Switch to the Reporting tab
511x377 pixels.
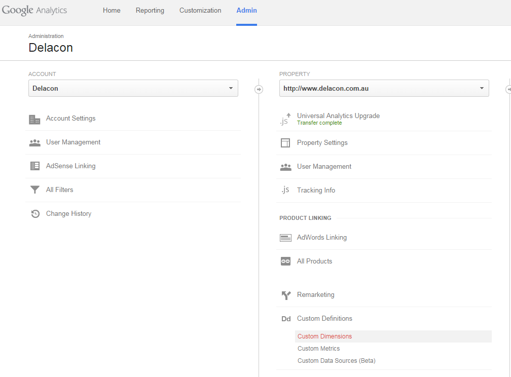coord(150,11)
